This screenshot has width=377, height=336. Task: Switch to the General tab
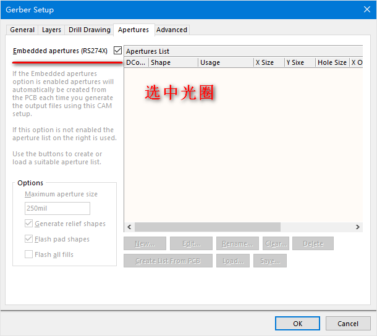(x=22, y=30)
